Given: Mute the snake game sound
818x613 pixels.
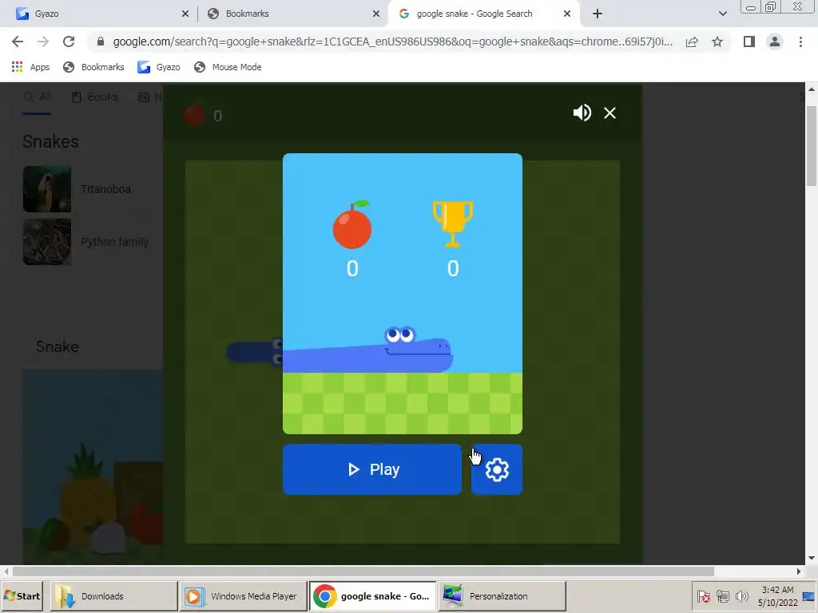Looking at the screenshot, I should pos(582,113).
